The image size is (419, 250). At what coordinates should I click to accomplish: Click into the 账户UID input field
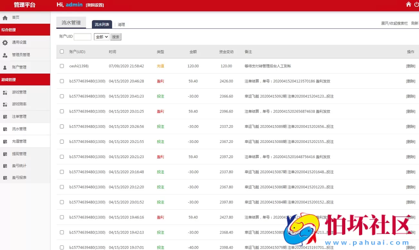coord(83,37)
